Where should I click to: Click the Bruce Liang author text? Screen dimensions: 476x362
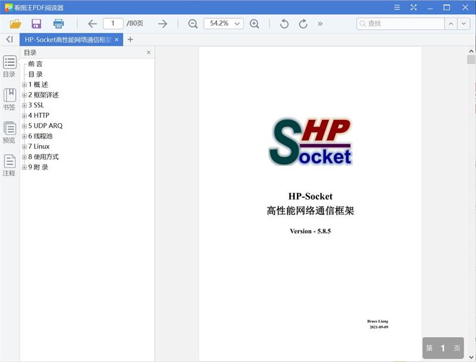coord(378,321)
